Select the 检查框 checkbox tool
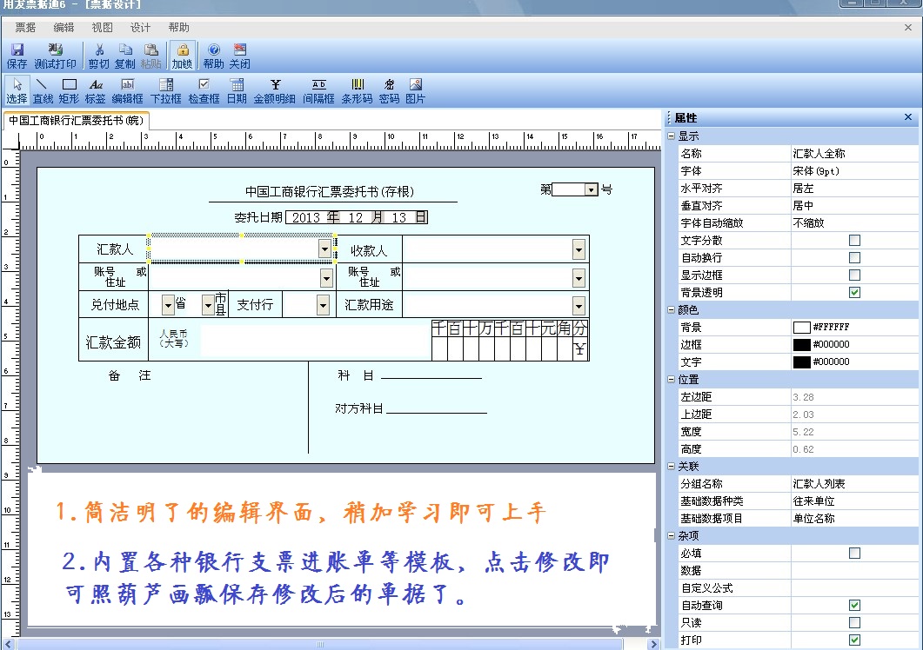The height and width of the screenshot is (650, 923). click(204, 91)
